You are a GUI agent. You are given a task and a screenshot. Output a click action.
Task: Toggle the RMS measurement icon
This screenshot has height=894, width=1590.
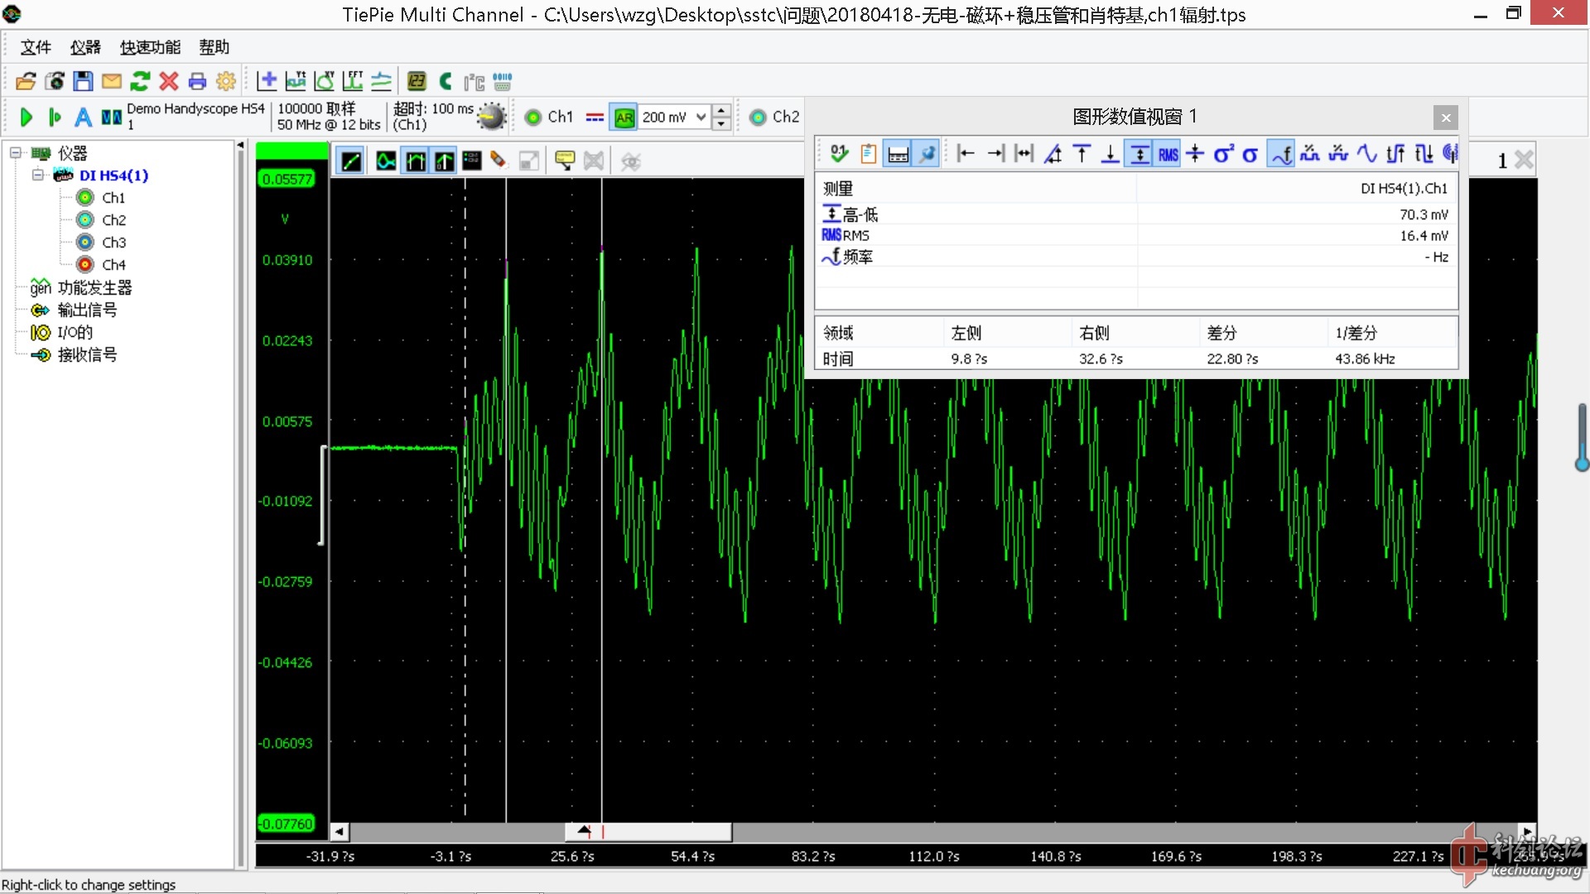point(1168,154)
